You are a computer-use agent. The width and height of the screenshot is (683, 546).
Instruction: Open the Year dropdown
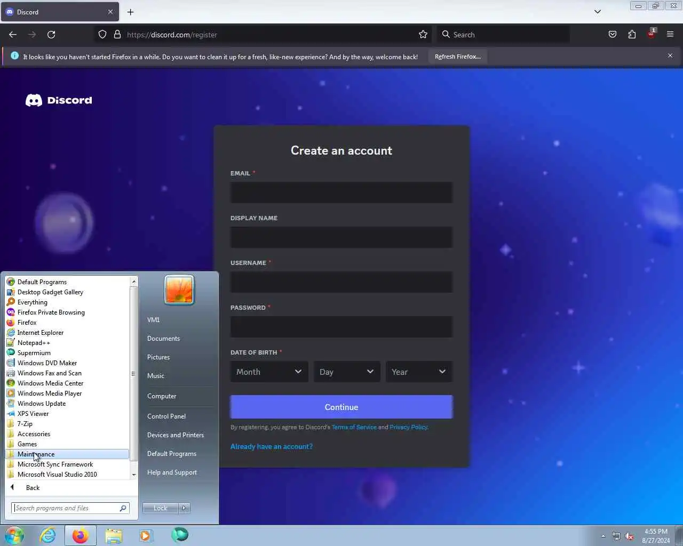(419, 372)
